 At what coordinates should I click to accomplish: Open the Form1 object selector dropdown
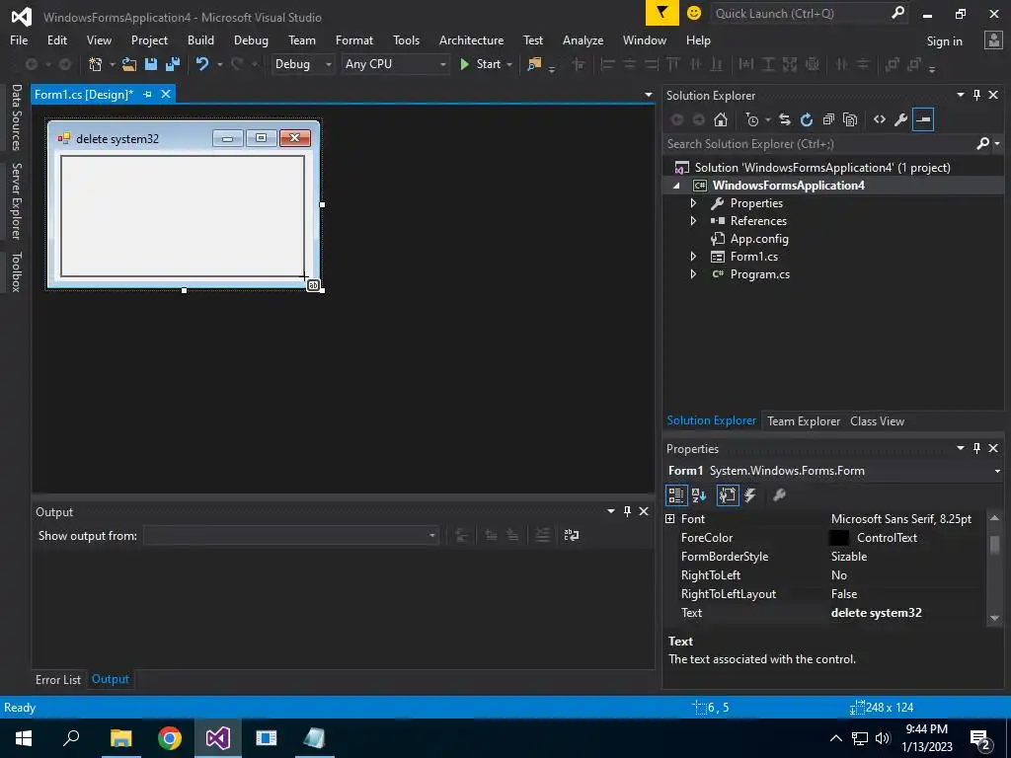point(997,471)
